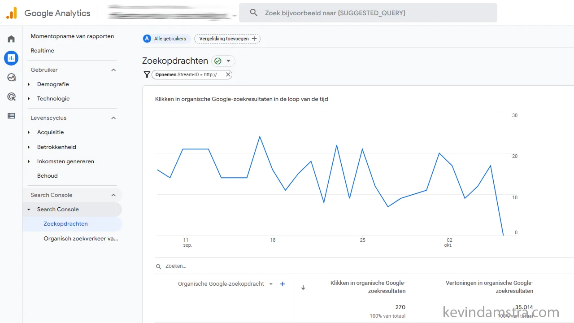Screen dimensions: 574x323
Task: Open the Explore icon in left rail
Action: pyautogui.click(x=11, y=77)
